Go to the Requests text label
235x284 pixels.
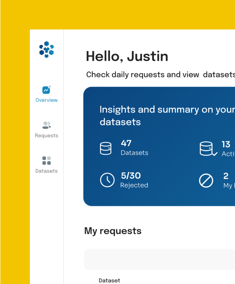coord(47,136)
